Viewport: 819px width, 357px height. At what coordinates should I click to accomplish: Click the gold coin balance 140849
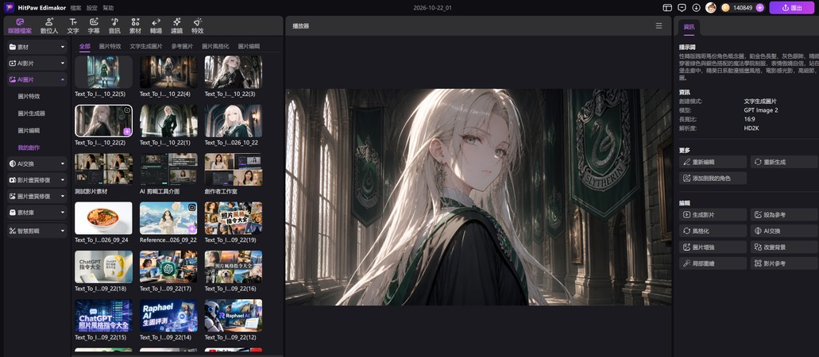click(x=737, y=8)
